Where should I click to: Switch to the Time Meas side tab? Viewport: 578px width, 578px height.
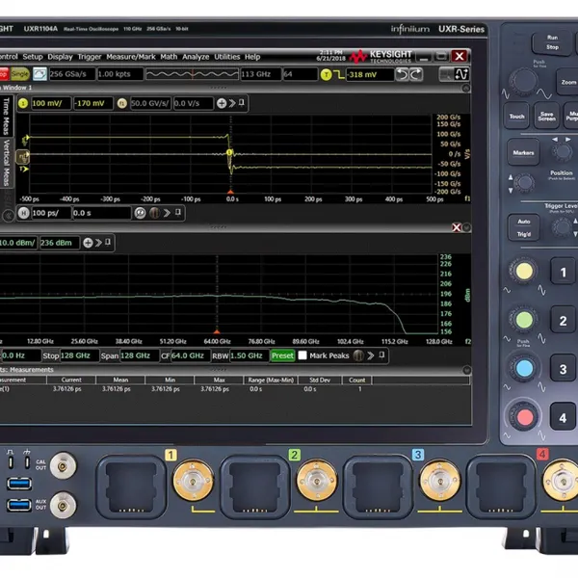point(7,117)
